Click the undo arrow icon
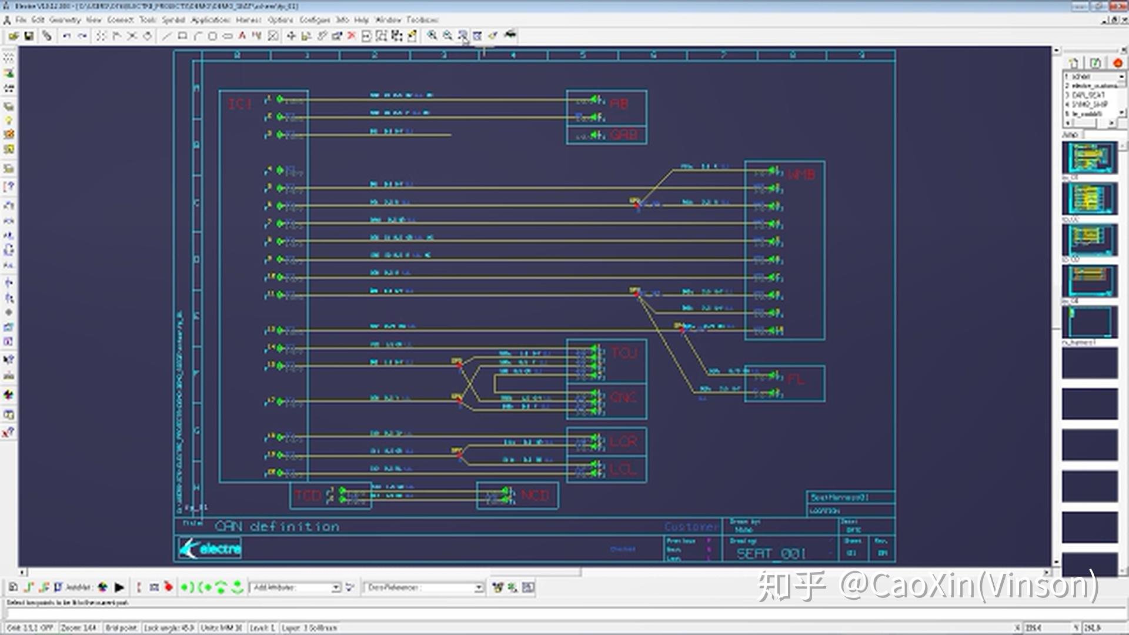1129x635 pixels. click(66, 36)
